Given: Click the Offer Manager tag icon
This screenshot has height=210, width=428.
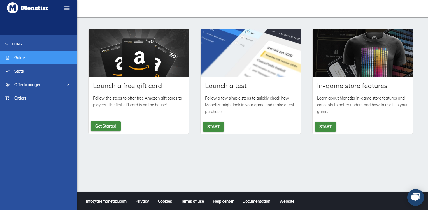Looking at the screenshot, I should 8,85.
